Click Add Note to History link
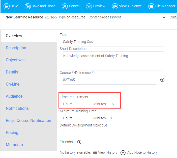The image size is (177, 158). click(142, 152)
